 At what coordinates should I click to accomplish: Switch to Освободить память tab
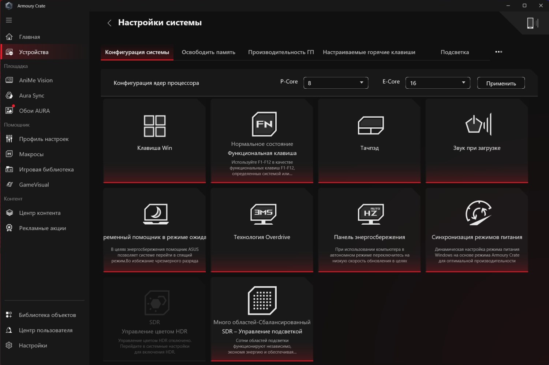coord(208,52)
